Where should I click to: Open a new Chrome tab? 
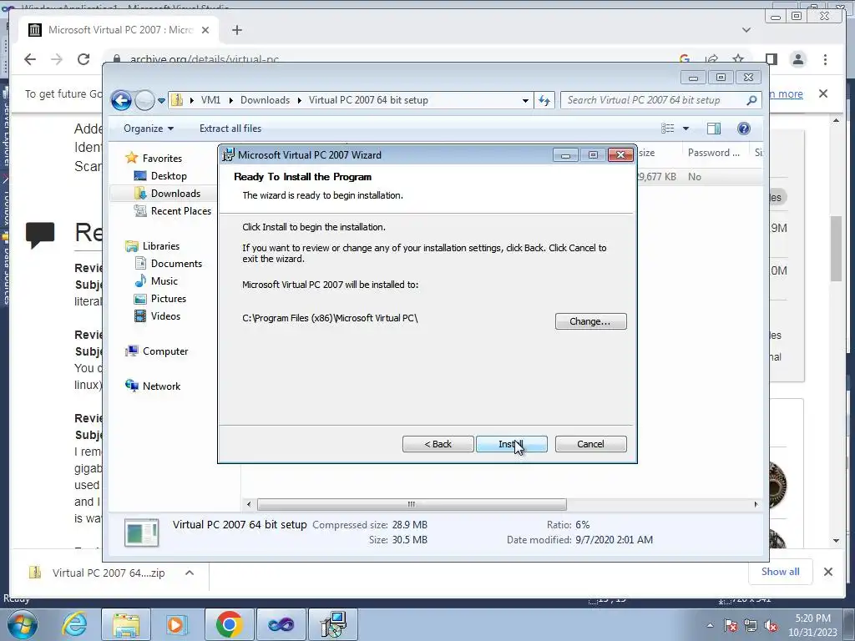(x=236, y=30)
